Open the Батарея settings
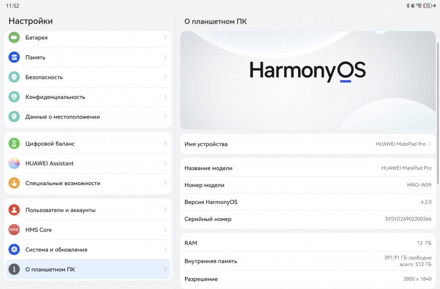The image size is (440, 289). [x=88, y=38]
